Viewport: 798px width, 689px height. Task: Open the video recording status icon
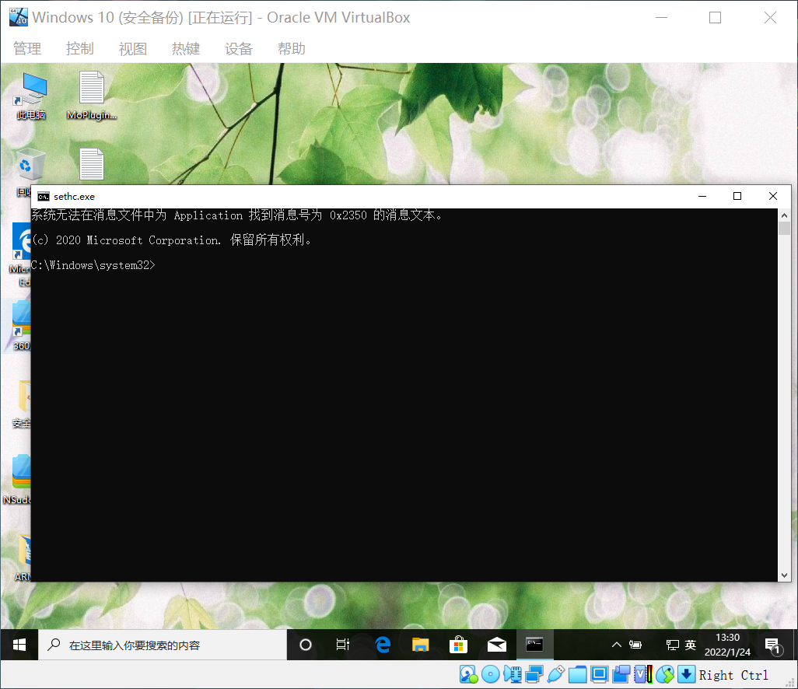pos(621,674)
